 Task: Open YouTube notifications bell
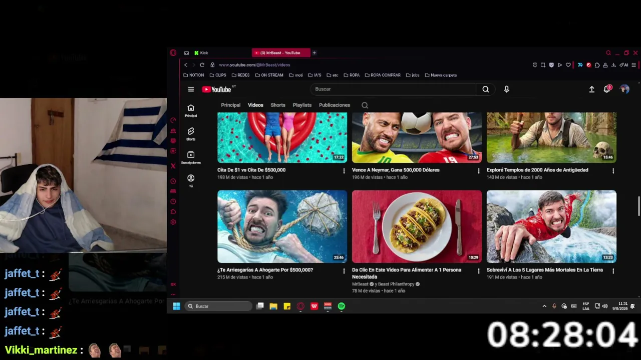[x=607, y=89]
